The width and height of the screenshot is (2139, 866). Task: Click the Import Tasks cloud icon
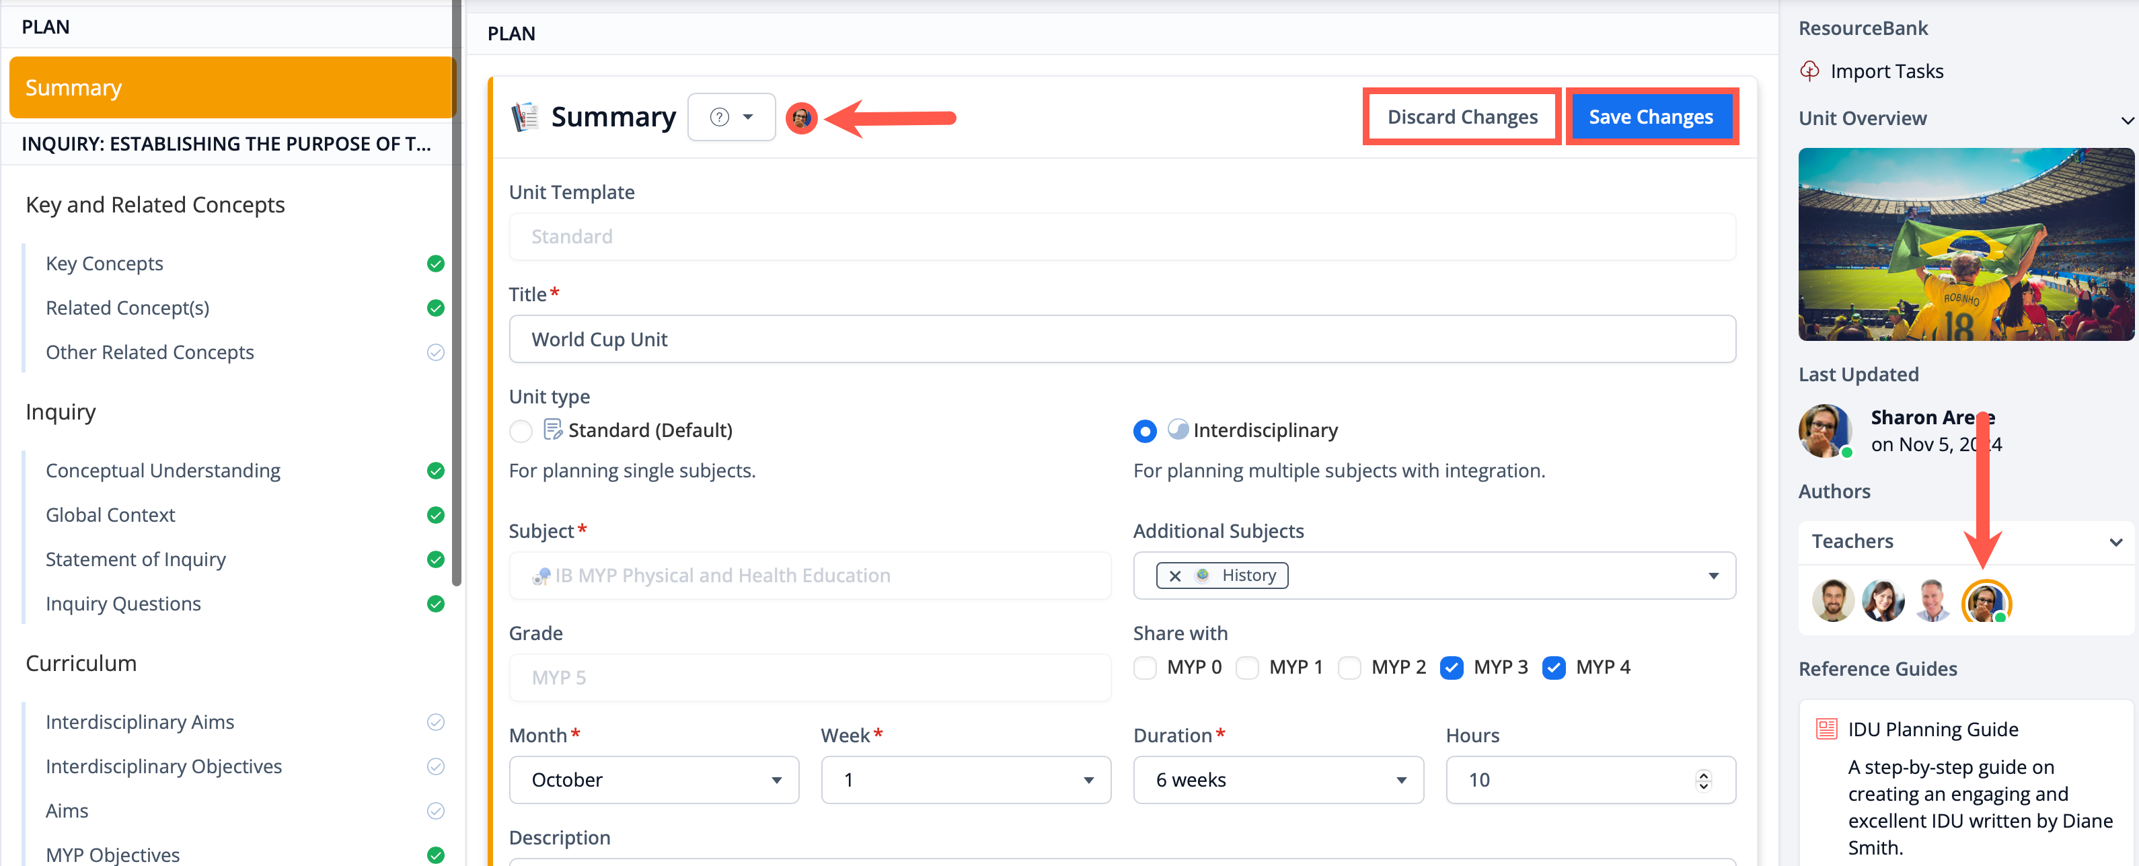pyautogui.click(x=1809, y=71)
